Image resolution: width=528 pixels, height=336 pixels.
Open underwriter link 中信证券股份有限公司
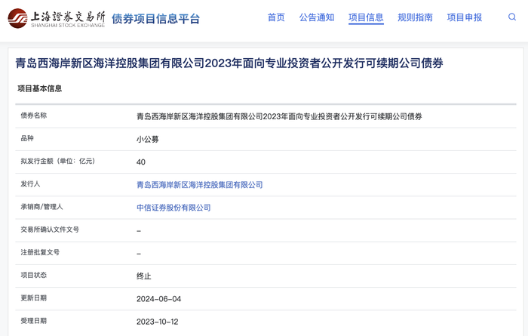tap(173, 208)
